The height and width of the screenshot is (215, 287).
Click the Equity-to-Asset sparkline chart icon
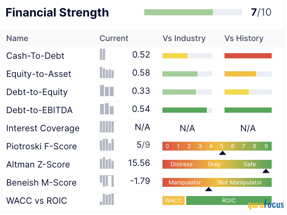point(107,73)
